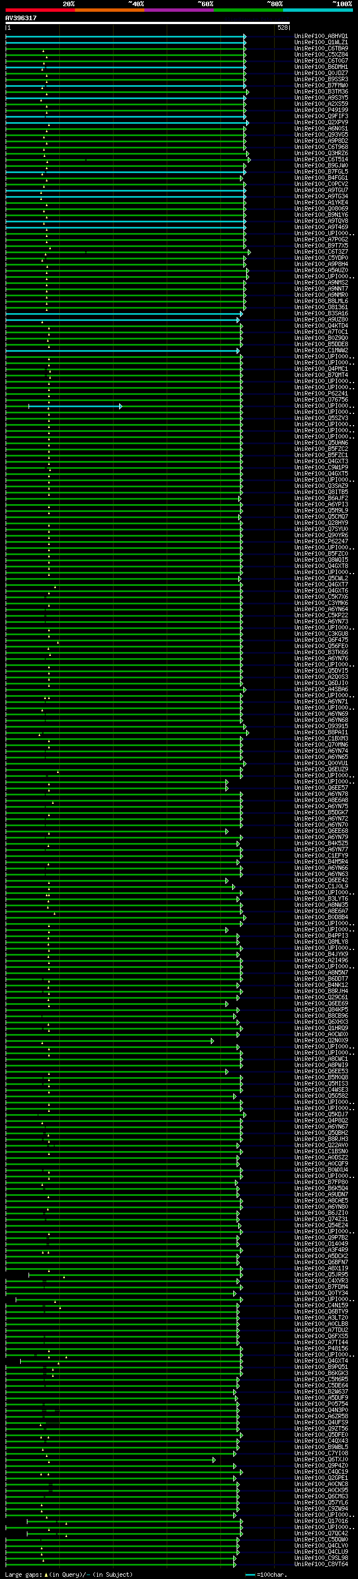Image resolution: width=358 pixels, height=1579 pixels.
Task: Select hit label UniRef100_Q7SYU0
Action: click(321, 529)
